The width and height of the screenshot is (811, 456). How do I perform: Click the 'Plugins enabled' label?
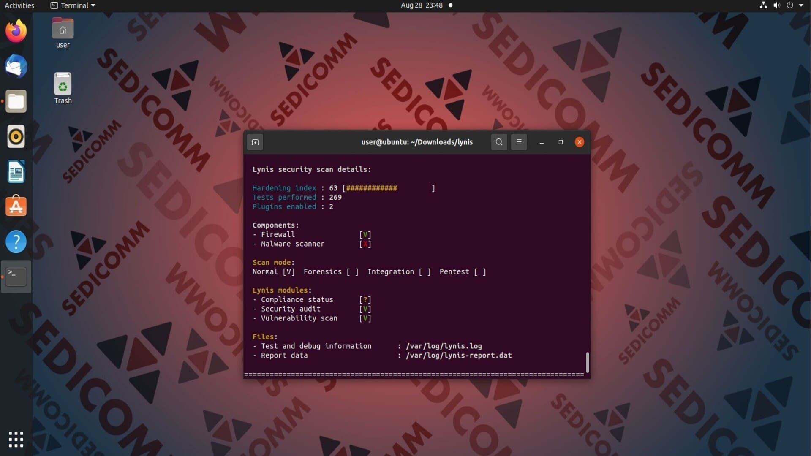pos(284,207)
